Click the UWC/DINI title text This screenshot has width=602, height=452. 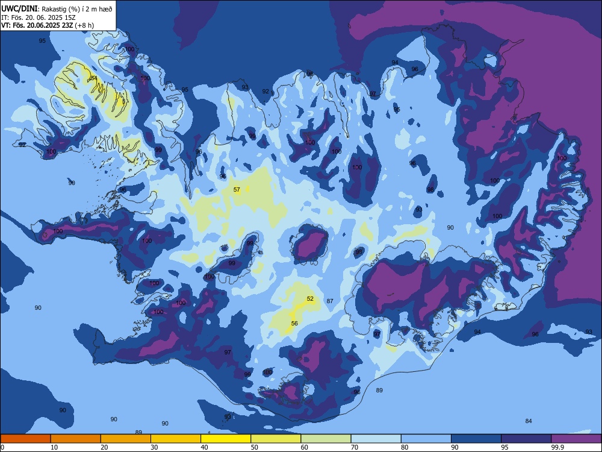(x=19, y=8)
